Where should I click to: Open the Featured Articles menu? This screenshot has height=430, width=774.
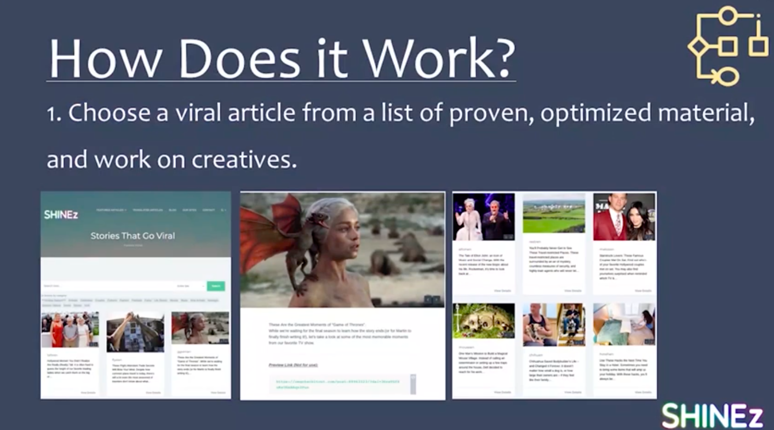[111, 210]
